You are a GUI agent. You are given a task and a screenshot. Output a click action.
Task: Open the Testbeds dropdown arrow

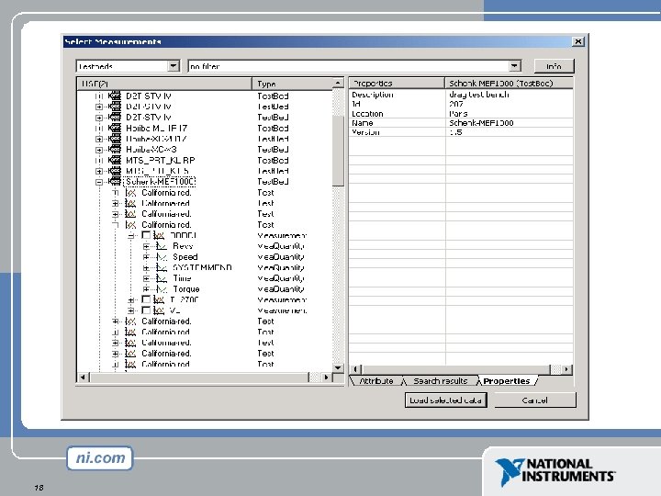[174, 66]
